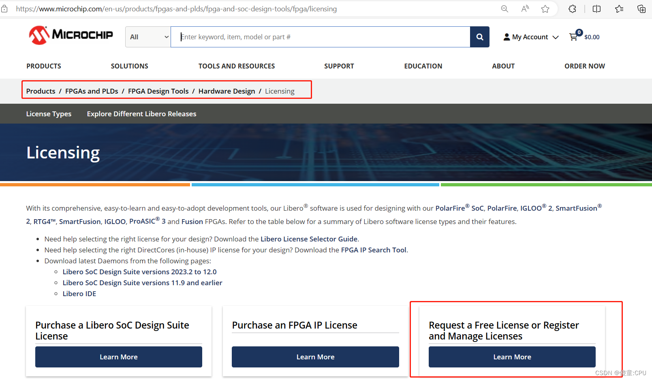Open the Libero IDE link
652x380 pixels.
[79, 294]
